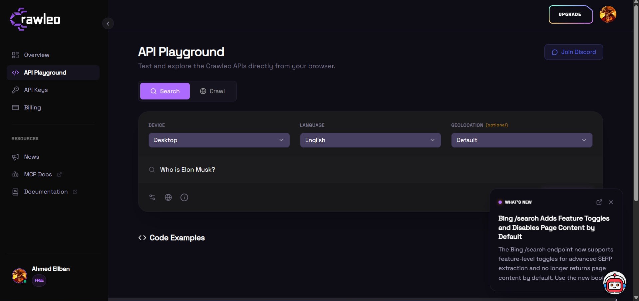
Task: Click the Search tab magnifier icon
Action: [x=154, y=91]
